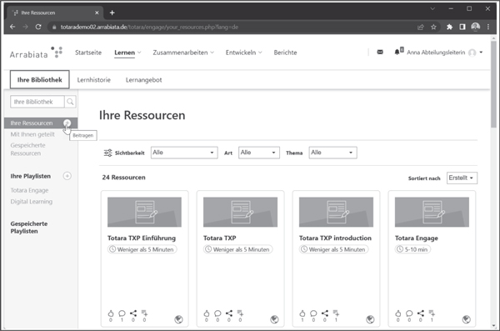The height and width of the screenshot is (331, 500).
Task: Click add-to-playlist icon on Totara TXP Einführung card
Action: click(x=144, y=313)
